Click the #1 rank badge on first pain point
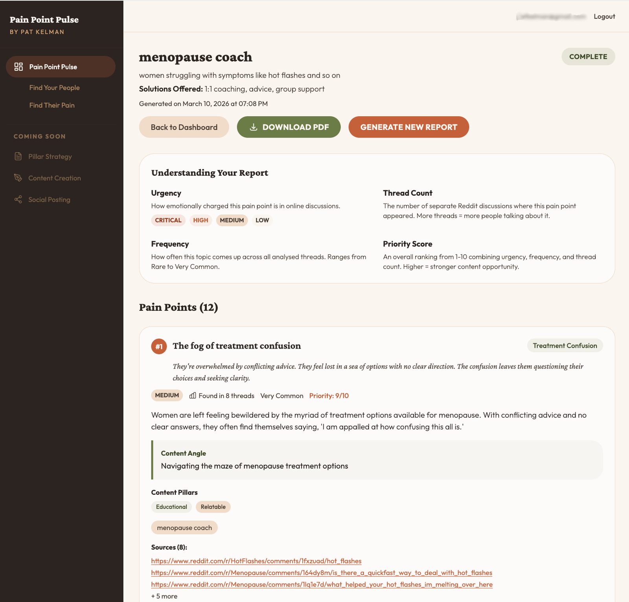The height and width of the screenshot is (602, 629). coord(159,347)
